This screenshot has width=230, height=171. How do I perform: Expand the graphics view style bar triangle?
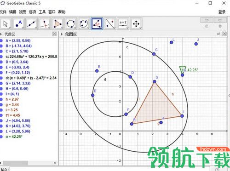coord(62,34)
